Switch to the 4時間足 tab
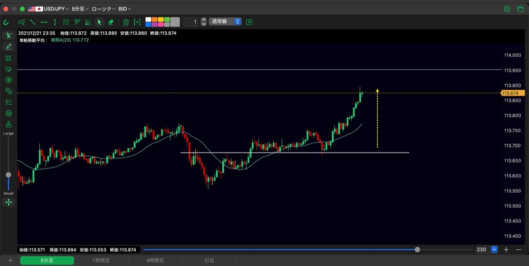Viewport: 529px width, 266px height. pyautogui.click(x=155, y=261)
